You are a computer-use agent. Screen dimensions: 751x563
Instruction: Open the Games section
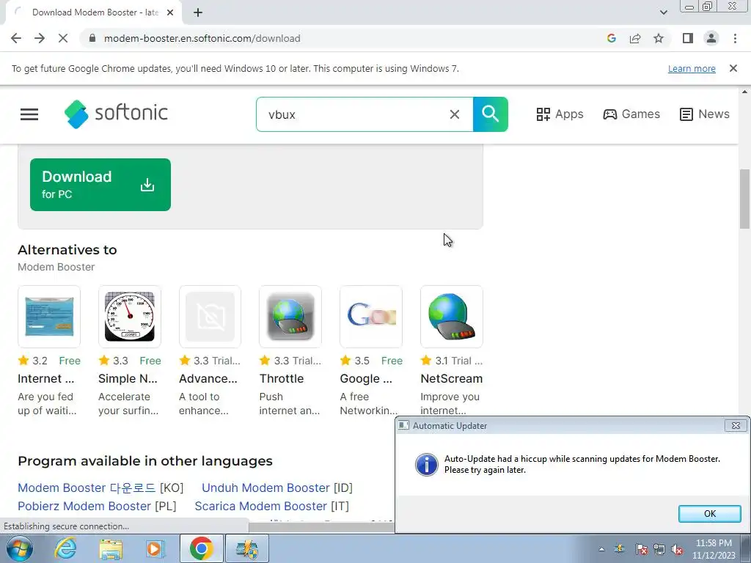631,114
